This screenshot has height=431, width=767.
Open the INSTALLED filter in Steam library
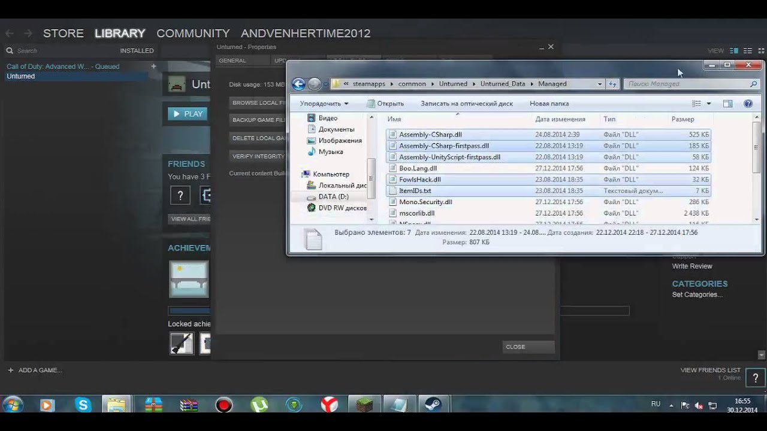(x=137, y=51)
